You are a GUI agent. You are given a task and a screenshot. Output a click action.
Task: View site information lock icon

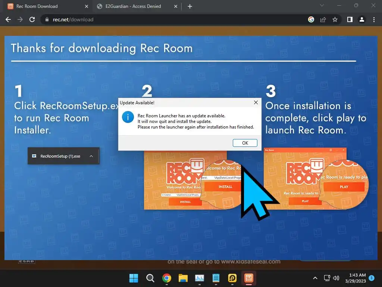(x=47, y=19)
